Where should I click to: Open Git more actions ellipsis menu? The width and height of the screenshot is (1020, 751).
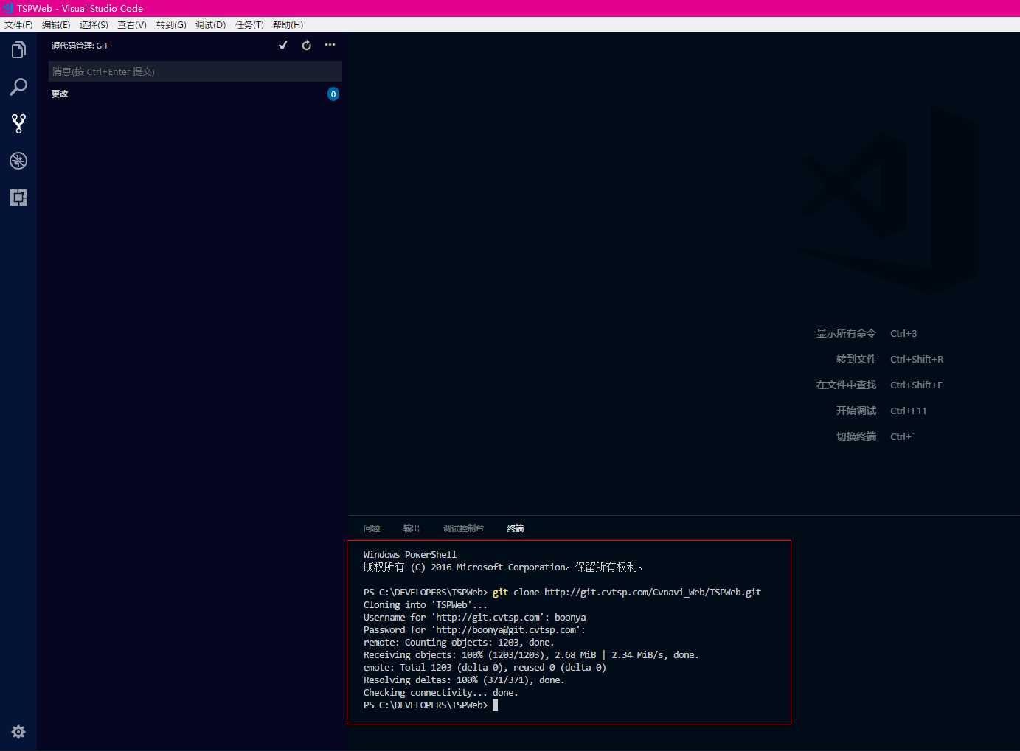tap(330, 46)
